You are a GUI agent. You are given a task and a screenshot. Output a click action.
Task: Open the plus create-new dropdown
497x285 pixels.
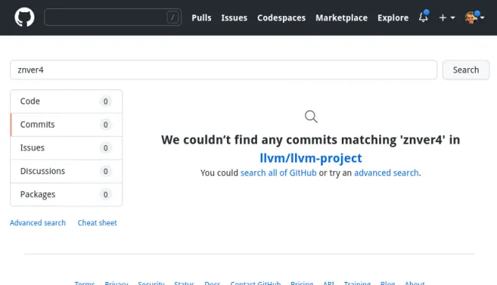click(x=447, y=18)
